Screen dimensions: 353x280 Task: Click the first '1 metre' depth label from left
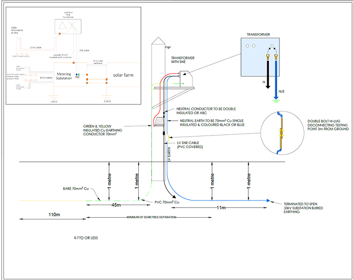[x=110, y=181]
